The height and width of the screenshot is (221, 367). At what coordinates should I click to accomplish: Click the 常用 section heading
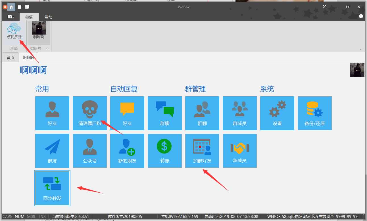(42, 89)
